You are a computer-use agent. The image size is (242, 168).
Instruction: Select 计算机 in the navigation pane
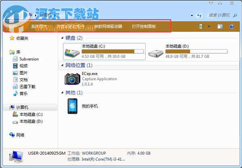click(30, 107)
